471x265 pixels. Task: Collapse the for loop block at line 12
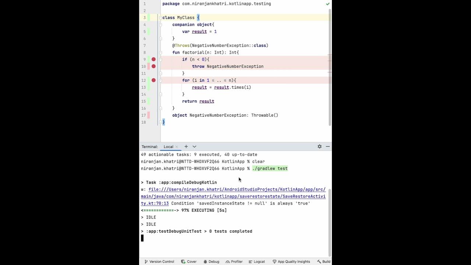pyautogui.click(x=160, y=81)
